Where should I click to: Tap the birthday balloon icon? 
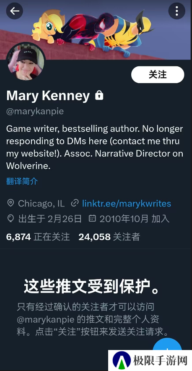tap(10, 218)
